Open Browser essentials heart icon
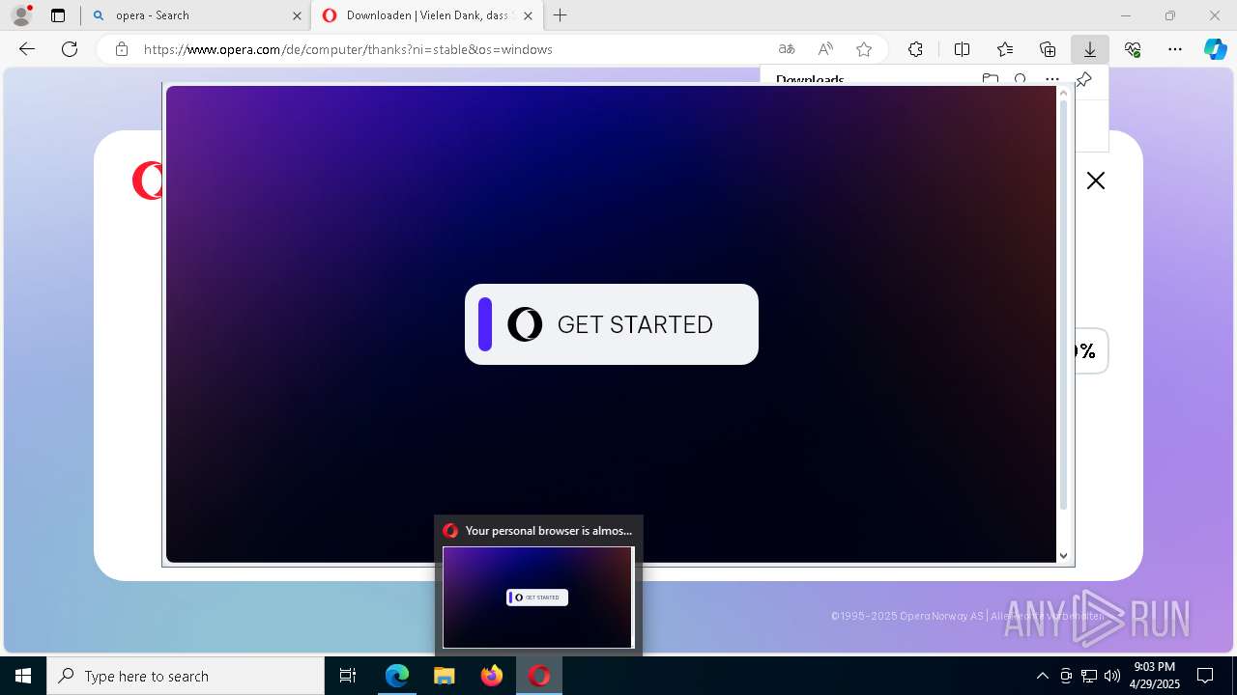This screenshot has height=695, width=1237. tap(1133, 49)
